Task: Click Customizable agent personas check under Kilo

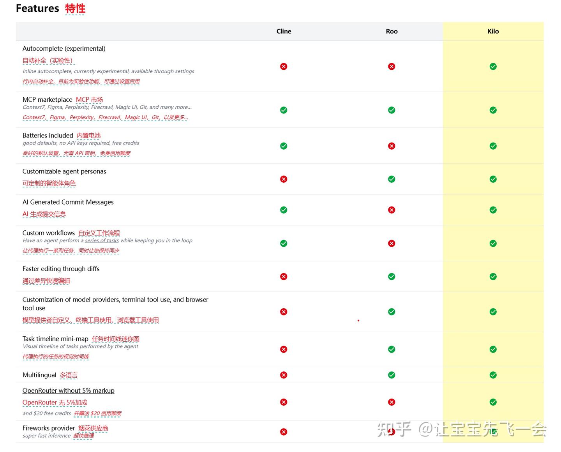Action: click(493, 179)
